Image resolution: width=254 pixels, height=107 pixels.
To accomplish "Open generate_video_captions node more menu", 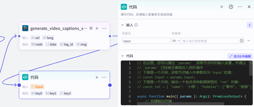I will (x=104, y=28).
